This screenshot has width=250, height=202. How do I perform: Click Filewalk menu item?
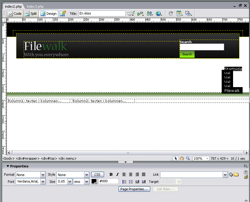(x=232, y=90)
